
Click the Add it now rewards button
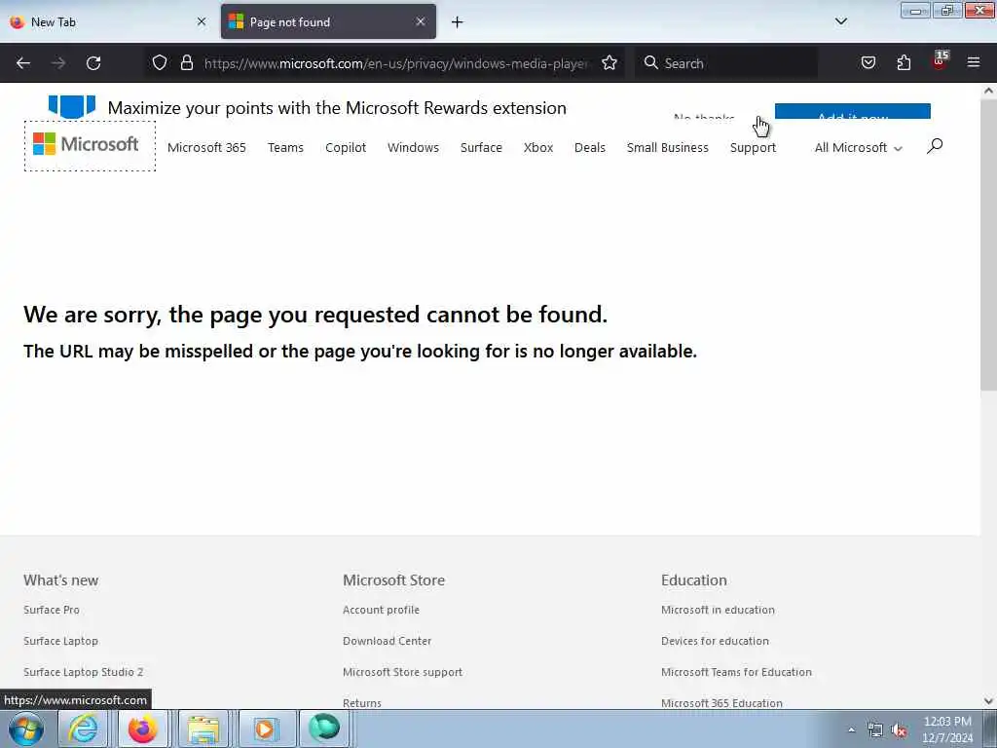pos(853,111)
